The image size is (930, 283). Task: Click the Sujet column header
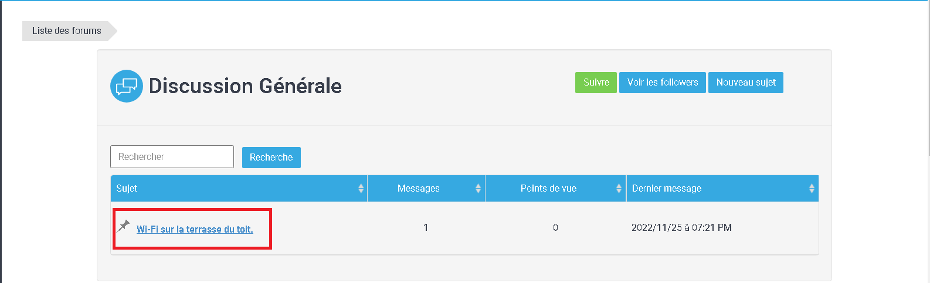coord(239,189)
